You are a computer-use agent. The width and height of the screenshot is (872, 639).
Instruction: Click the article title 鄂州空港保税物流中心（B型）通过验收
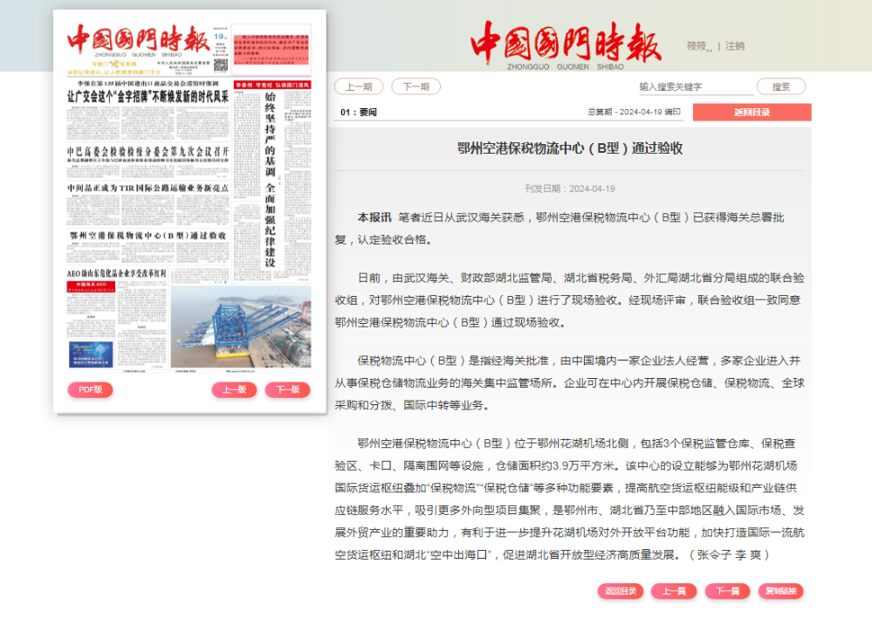pyautogui.click(x=570, y=148)
